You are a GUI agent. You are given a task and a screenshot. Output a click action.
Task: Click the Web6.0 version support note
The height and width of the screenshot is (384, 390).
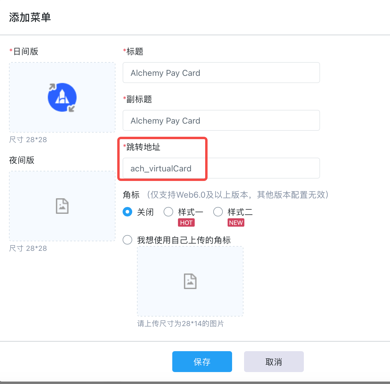[237, 195]
